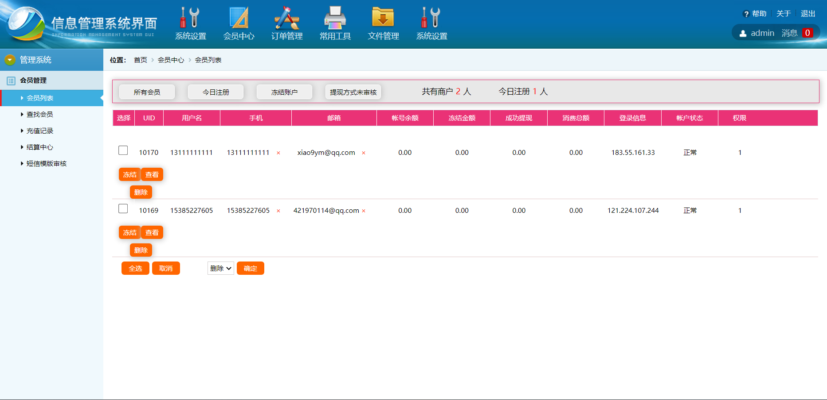This screenshot has height=400, width=827.
Task: Open first 系统设置 screwdriver-wrench icon
Action: click(x=190, y=18)
